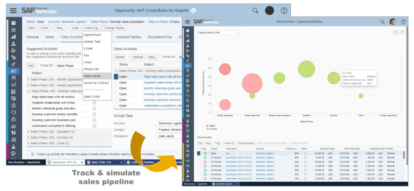
Task: Click search icon in Opportunity window header
Action: pos(255,10)
